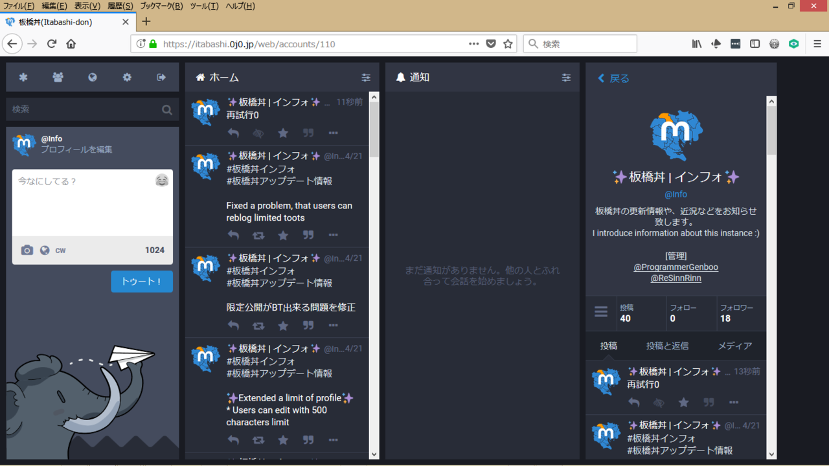Open the ブックマーク(B) menu
Screen dimensions: 829x466
coord(161,6)
